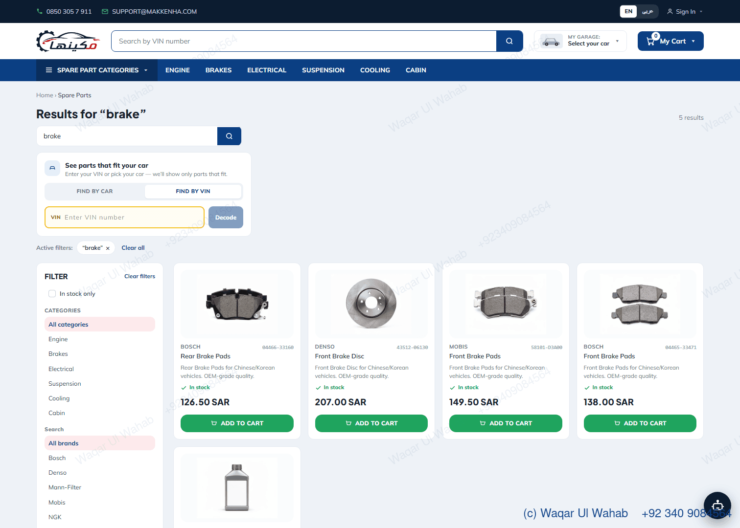
Task: Remove the "brake" active filter chip
Action: (108, 248)
